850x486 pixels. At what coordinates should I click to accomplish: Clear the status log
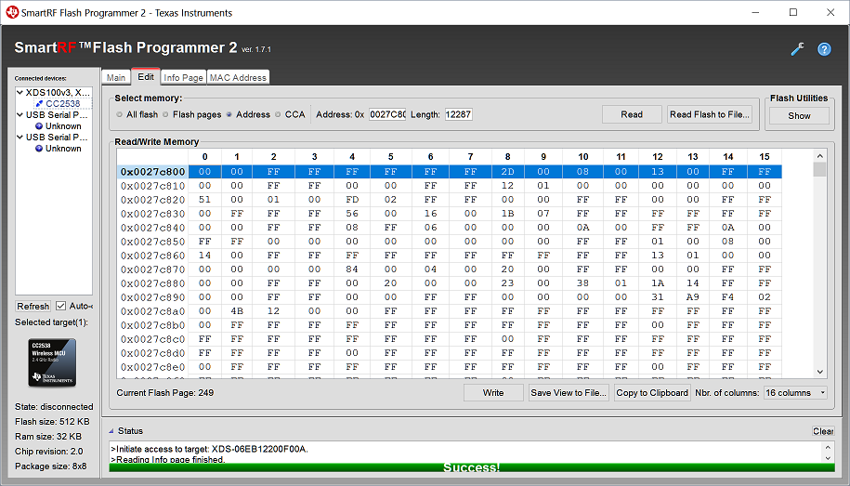click(823, 431)
